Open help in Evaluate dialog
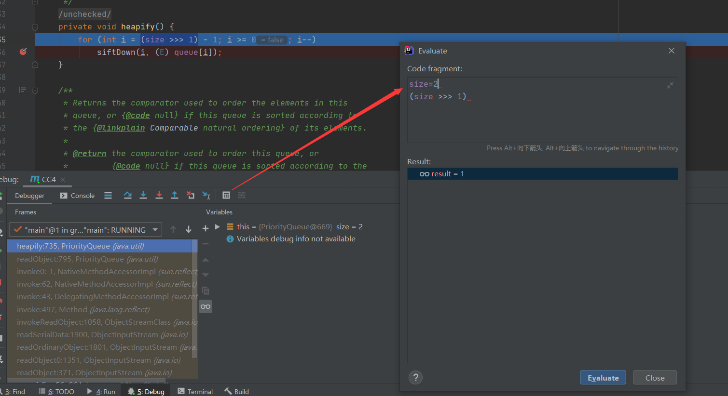The height and width of the screenshot is (396, 728). point(415,378)
